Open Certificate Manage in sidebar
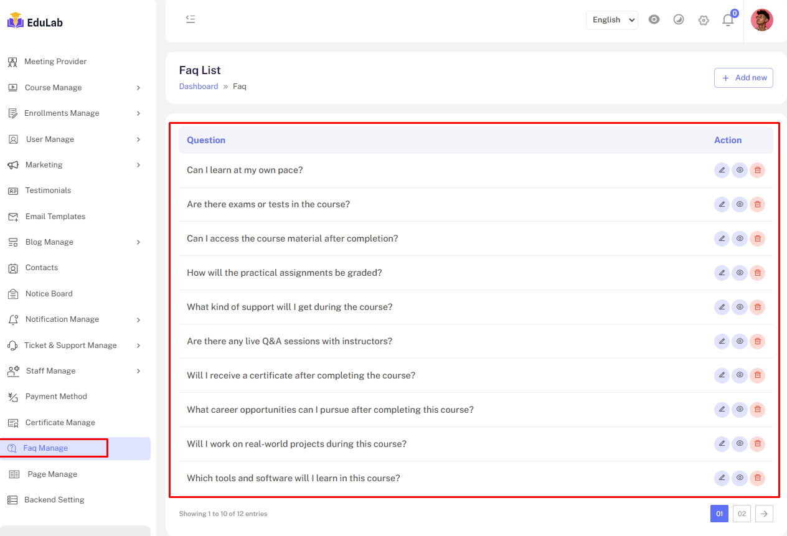Image resolution: width=787 pixels, height=536 pixels. [60, 423]
